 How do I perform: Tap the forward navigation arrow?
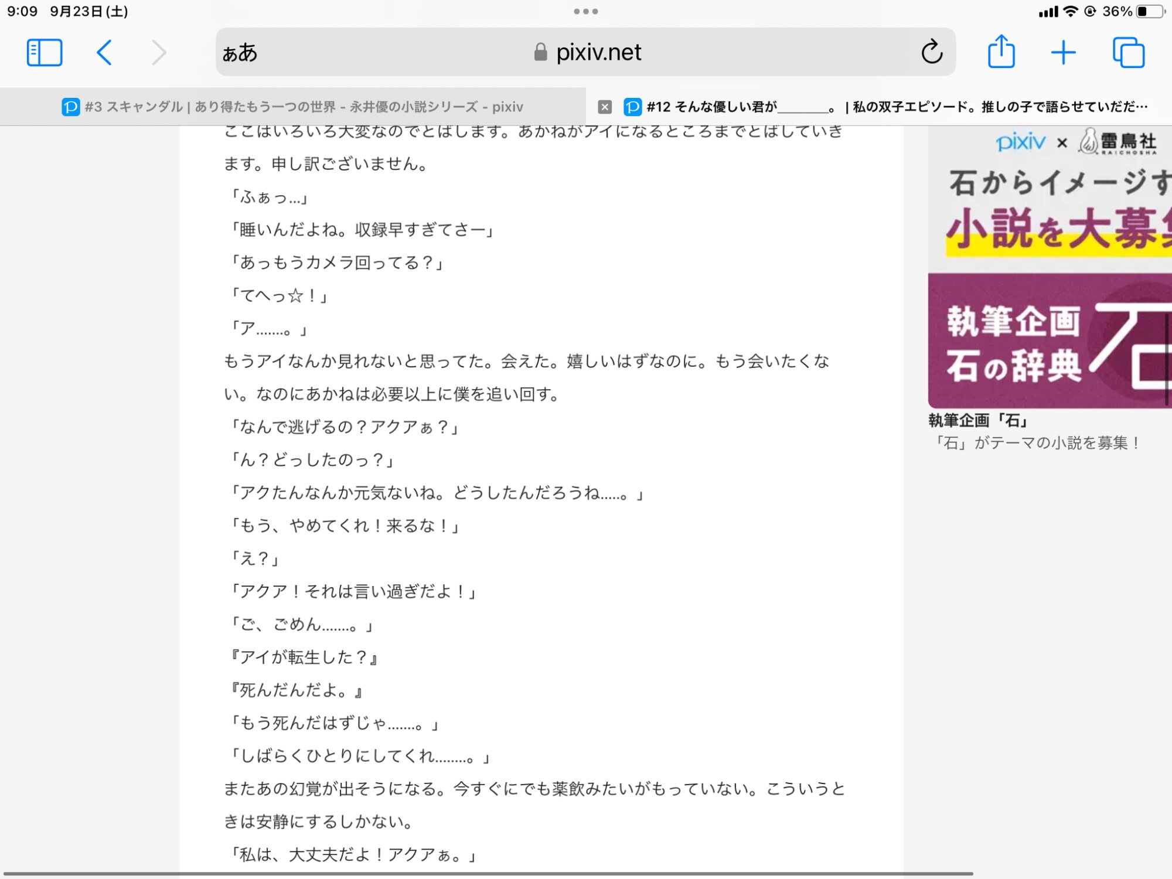pyautogui.click(x=159, y=53)
